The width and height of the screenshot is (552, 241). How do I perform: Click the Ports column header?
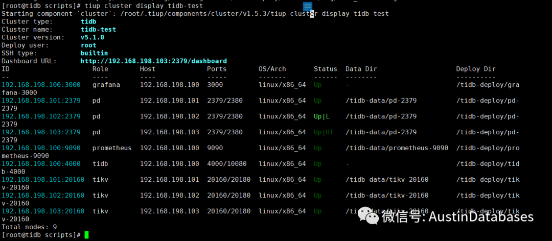[217, 69]
